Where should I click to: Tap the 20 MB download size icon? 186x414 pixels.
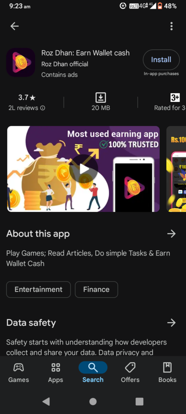[x=100, y=97]
